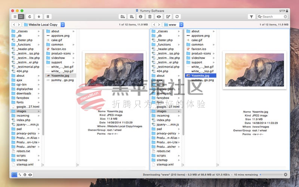The width and height of the screenshot is (299, 187).
Task: Click the download arrow toolbar button
Action: pyautogui.click(x=39, y=16)
